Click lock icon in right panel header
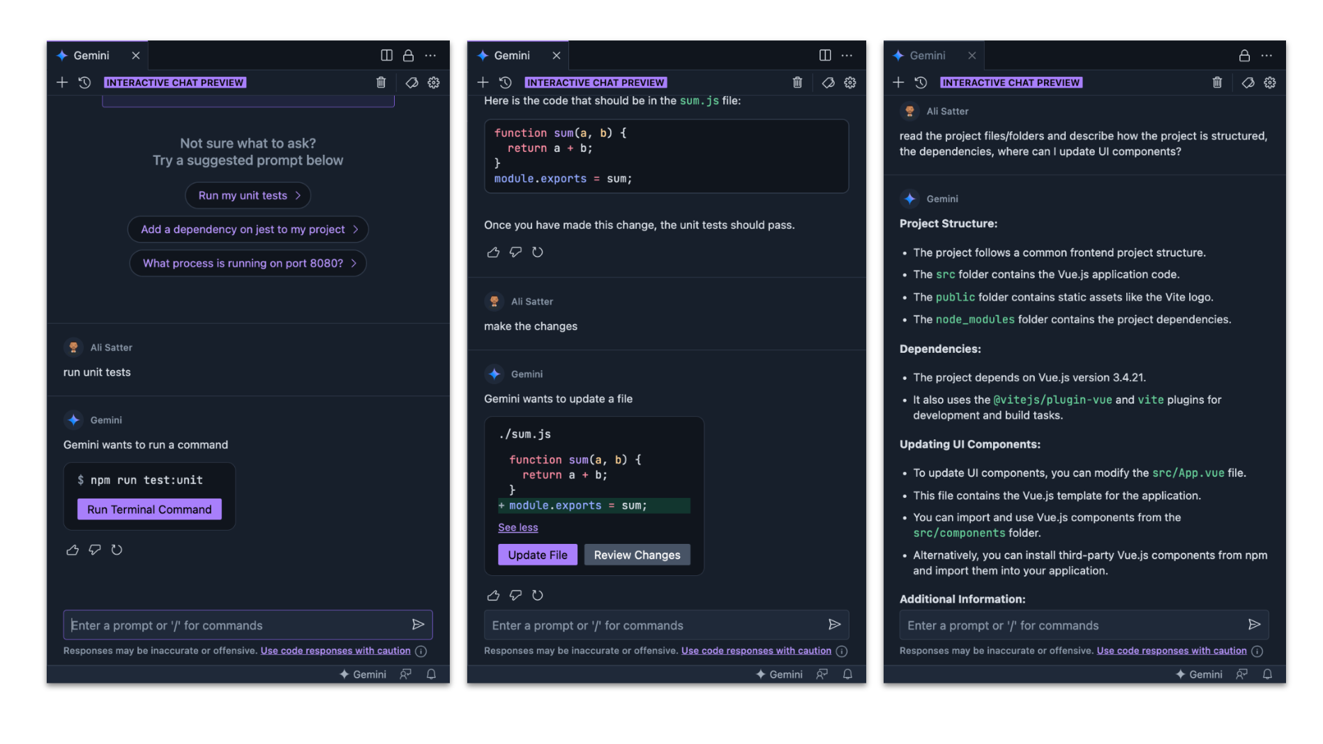The width and height of the screenshot is (1323, 744). tap(1244, 55)
